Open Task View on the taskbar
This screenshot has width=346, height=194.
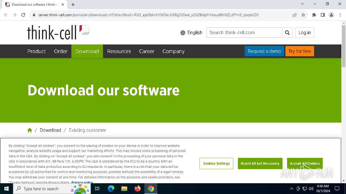pos(97,189)
